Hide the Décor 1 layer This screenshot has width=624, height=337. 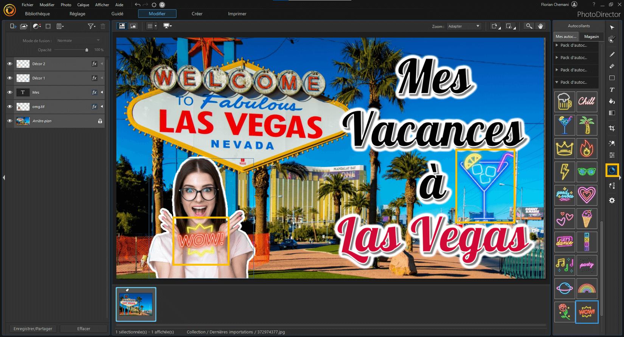[10, 78]
